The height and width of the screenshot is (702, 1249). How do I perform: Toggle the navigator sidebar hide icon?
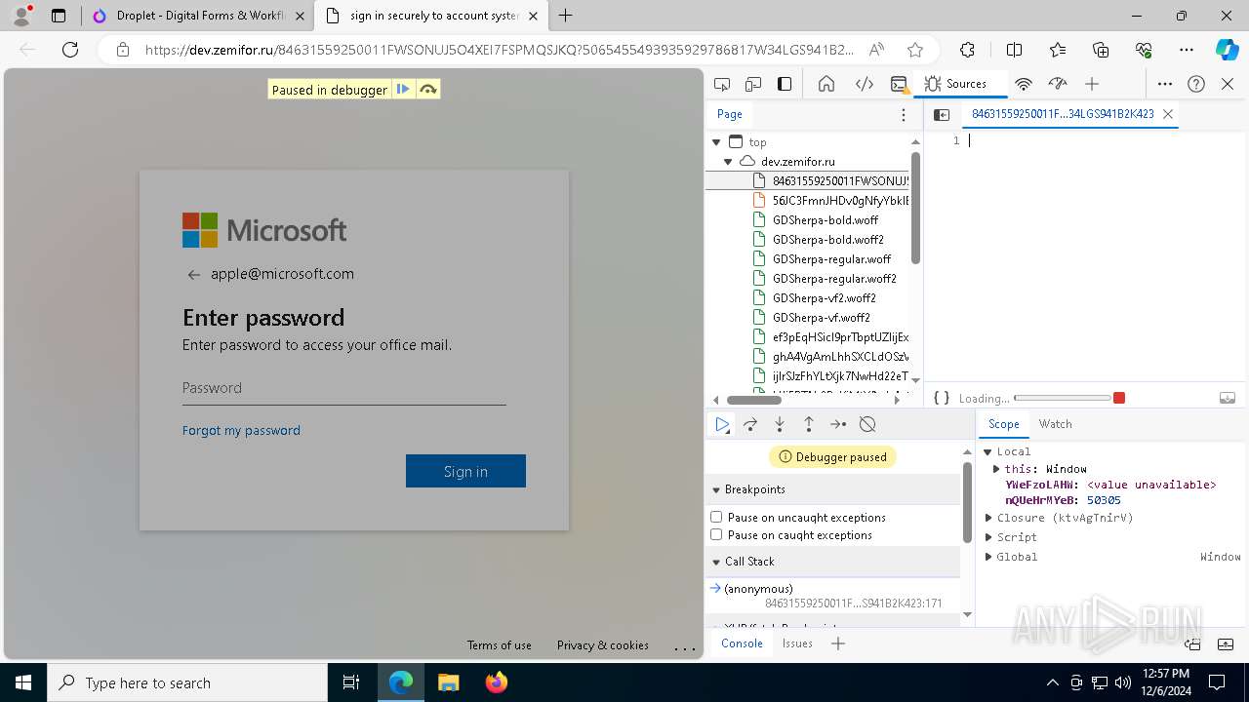(x=942, y=114)
